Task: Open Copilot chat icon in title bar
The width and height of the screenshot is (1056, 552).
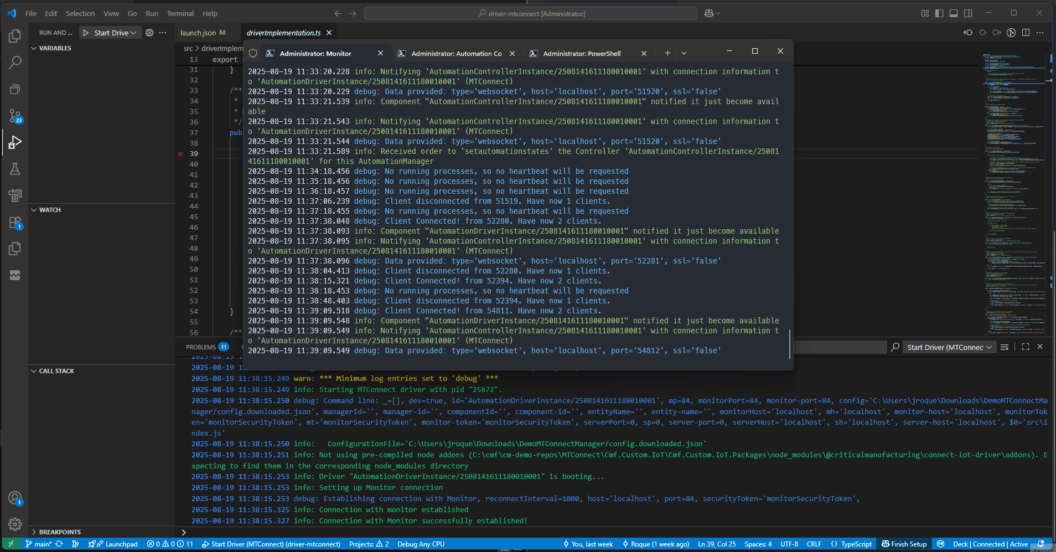Action: (x=708, y=13)
